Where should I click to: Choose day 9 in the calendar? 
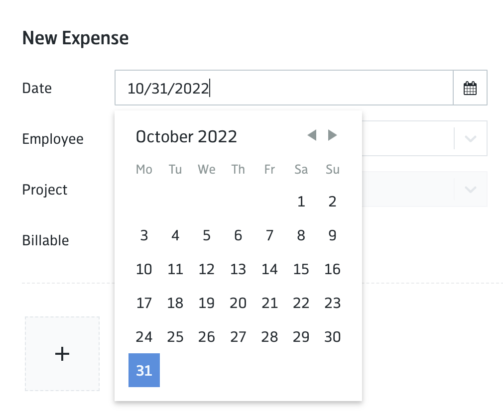click(332, 235)
